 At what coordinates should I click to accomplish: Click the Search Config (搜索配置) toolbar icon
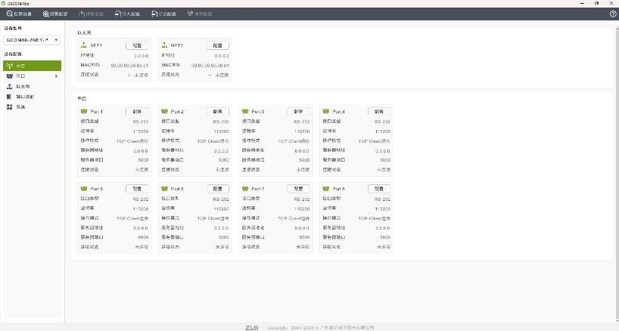tap(46, 14)
